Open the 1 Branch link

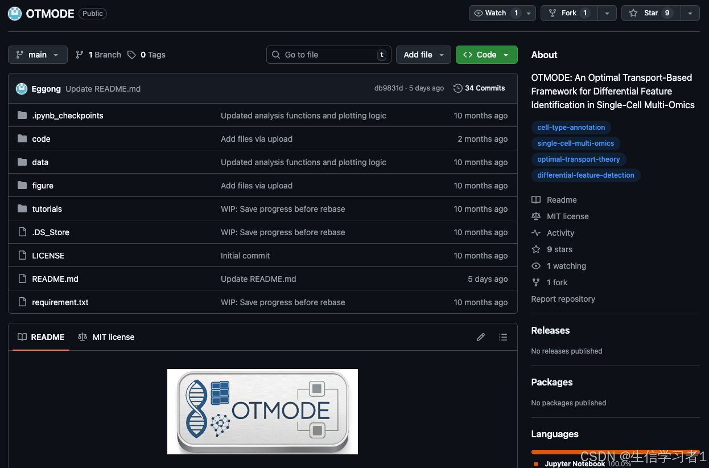pos(98,55)
